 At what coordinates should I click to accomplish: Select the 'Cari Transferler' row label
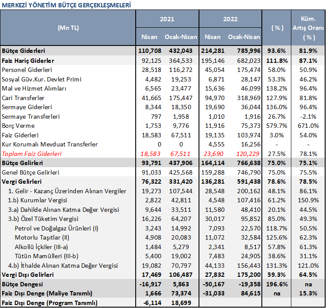coord(23,98)
